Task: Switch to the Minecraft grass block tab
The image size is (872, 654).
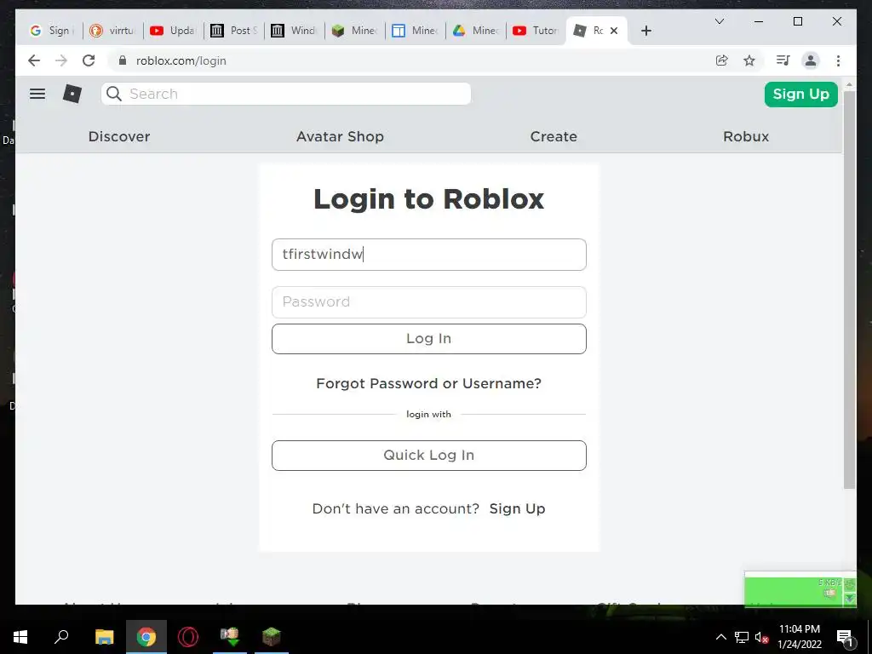Action: (x=355, y=31)
